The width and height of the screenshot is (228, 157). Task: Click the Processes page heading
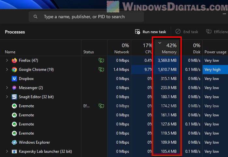[15, 32]
